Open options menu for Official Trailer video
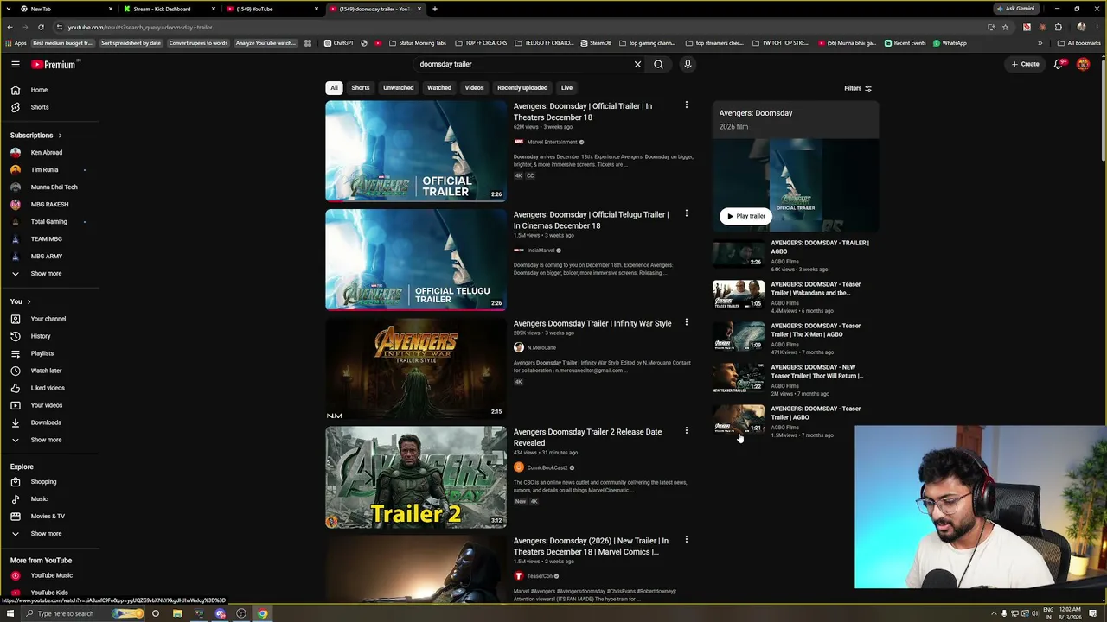Image resolution: width=1107 pixels, height=622 pixels. (x=687, y=105)
